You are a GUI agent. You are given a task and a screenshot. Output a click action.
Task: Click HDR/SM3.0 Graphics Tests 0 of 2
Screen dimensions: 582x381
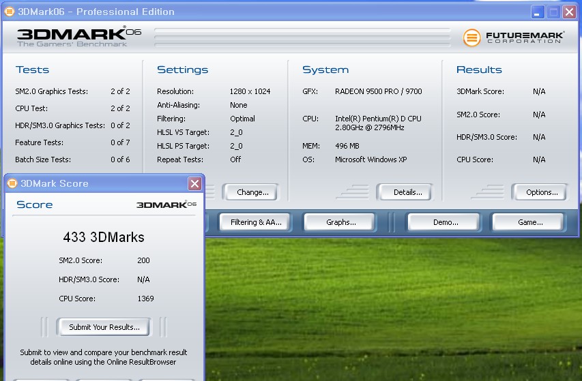click(72, 125)
